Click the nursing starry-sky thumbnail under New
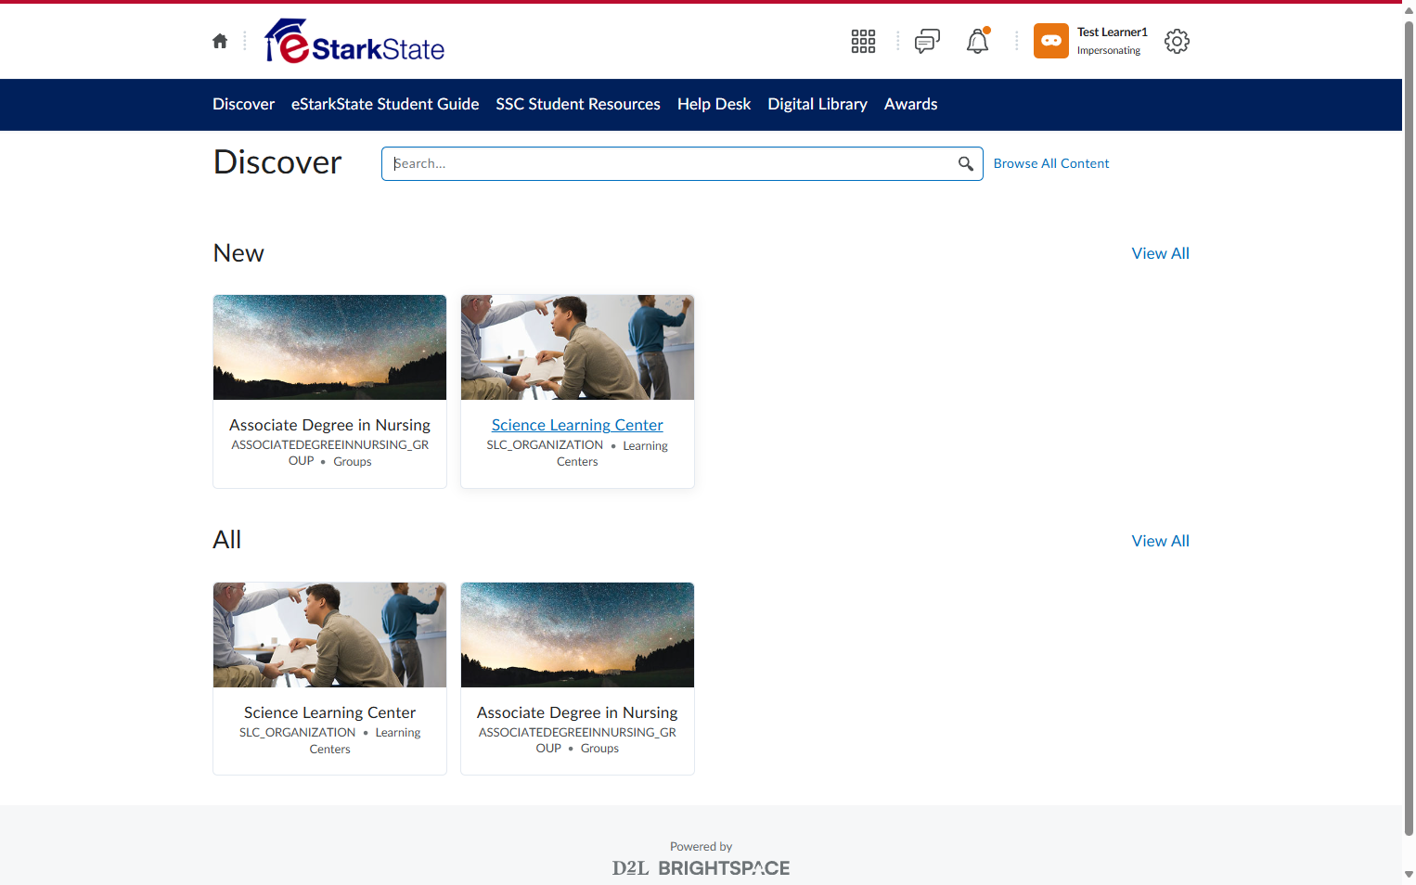Viewport: 1416px width, 885px height. (x=329, y=347)
